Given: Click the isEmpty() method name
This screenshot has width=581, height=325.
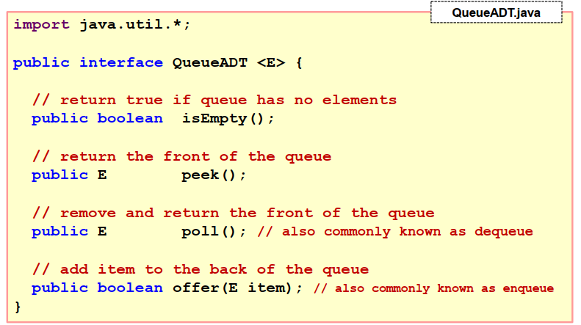Looking at the screenshot, I should click(x=228, y=119).
